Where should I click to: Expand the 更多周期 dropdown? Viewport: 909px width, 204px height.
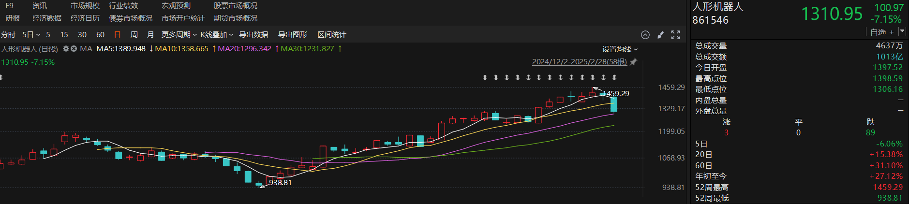pyautogui.click(x=179, y=35)
